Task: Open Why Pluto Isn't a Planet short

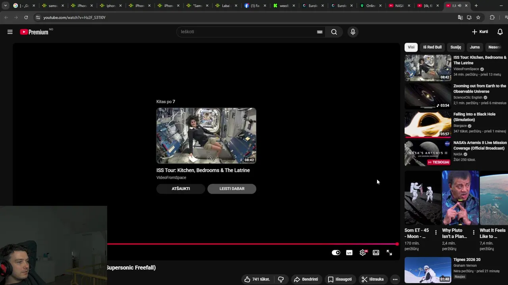Action: pyautogui.click(x=460, y=198)
